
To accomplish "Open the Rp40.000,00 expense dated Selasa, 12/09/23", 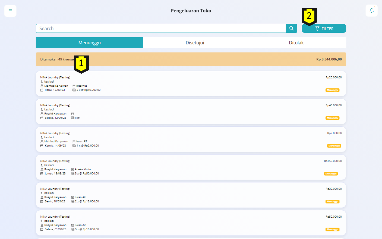I will point(191,112).
